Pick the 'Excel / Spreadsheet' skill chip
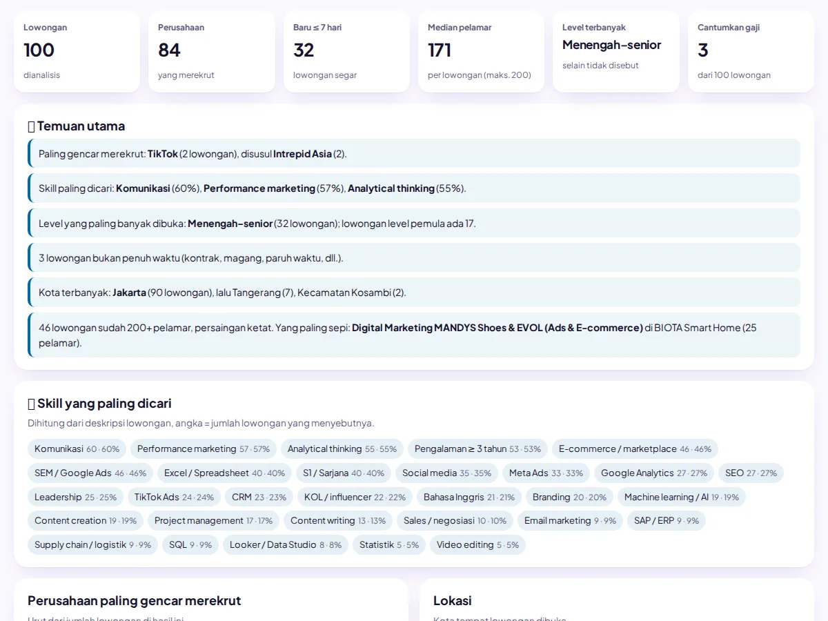Viewport: 828px width, 621px height. coord(225,473)
